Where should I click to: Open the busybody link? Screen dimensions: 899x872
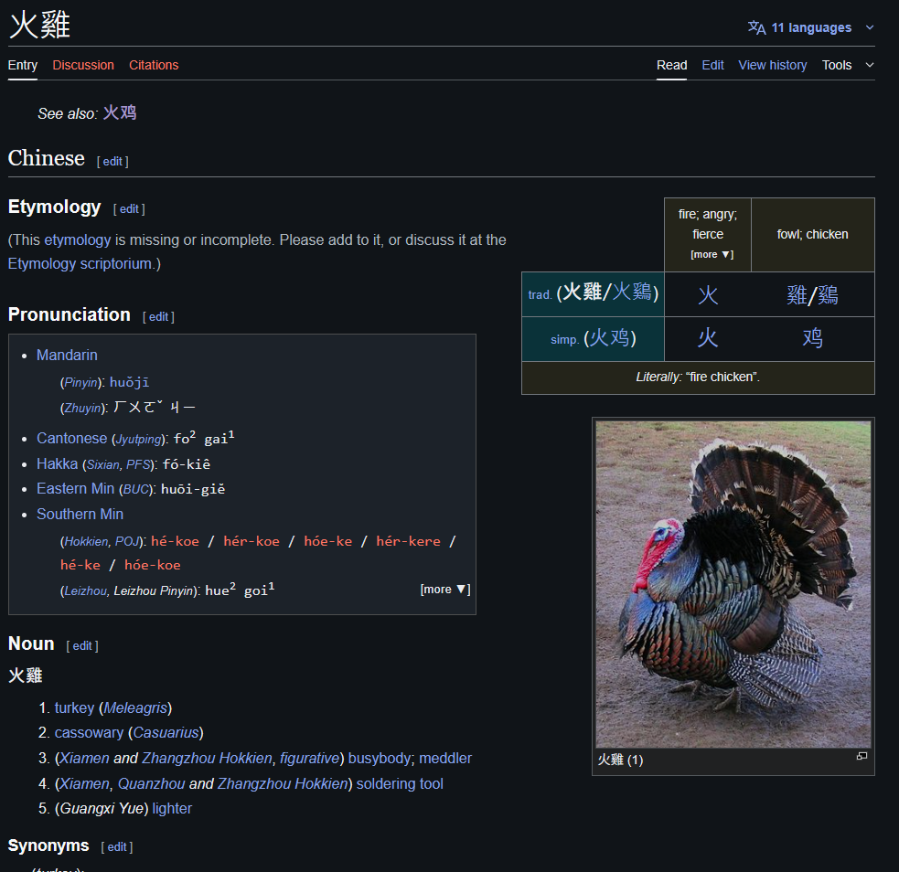pyautogui.click(x=380, y=758)
